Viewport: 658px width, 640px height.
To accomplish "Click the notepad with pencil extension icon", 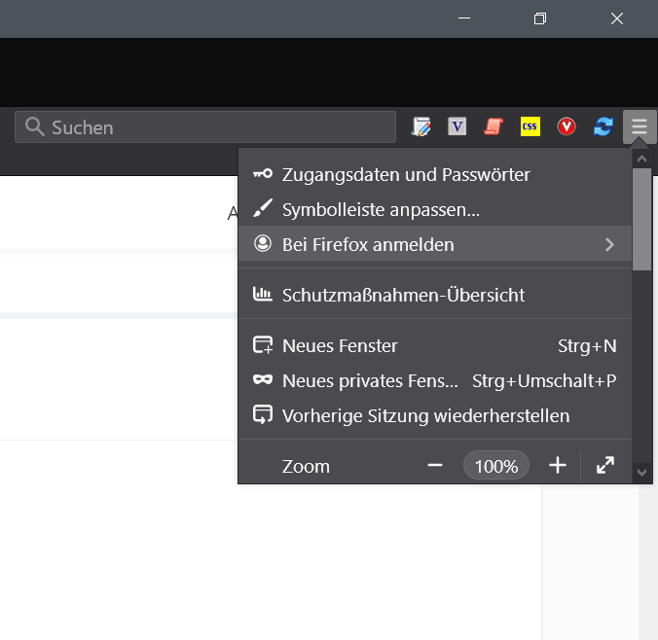I will tap(421, 126).
